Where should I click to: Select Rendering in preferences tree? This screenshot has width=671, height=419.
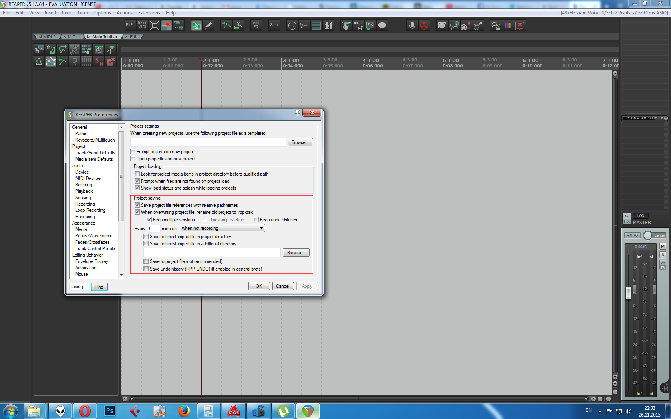[x=85, y=217]
